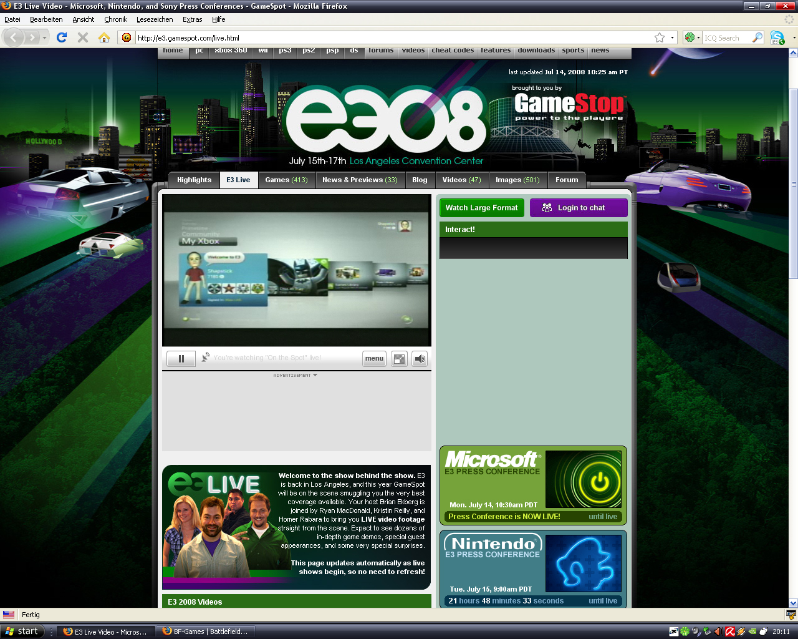Click the forums nav link

pyautogui.click(x=381, y=51)
